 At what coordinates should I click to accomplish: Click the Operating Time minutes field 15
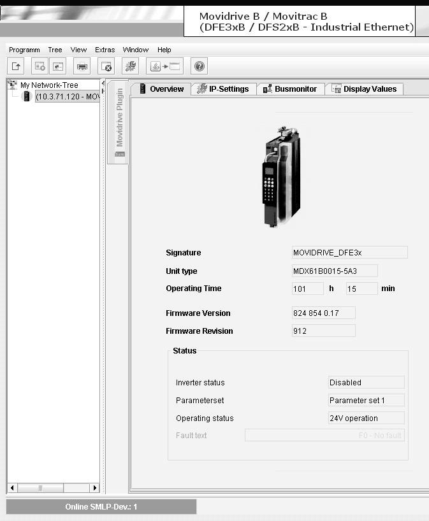(x=362, y=289)
